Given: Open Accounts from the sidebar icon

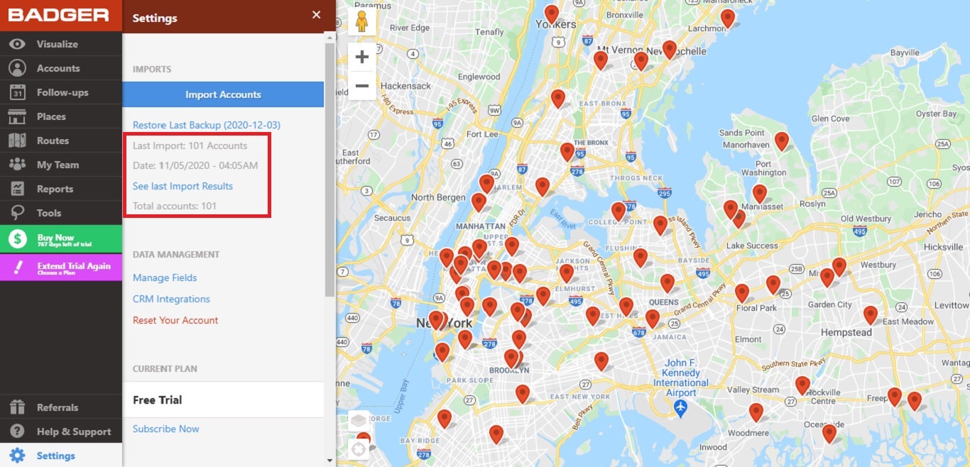Looking at the screenshot, I should (x=17, y=68).
